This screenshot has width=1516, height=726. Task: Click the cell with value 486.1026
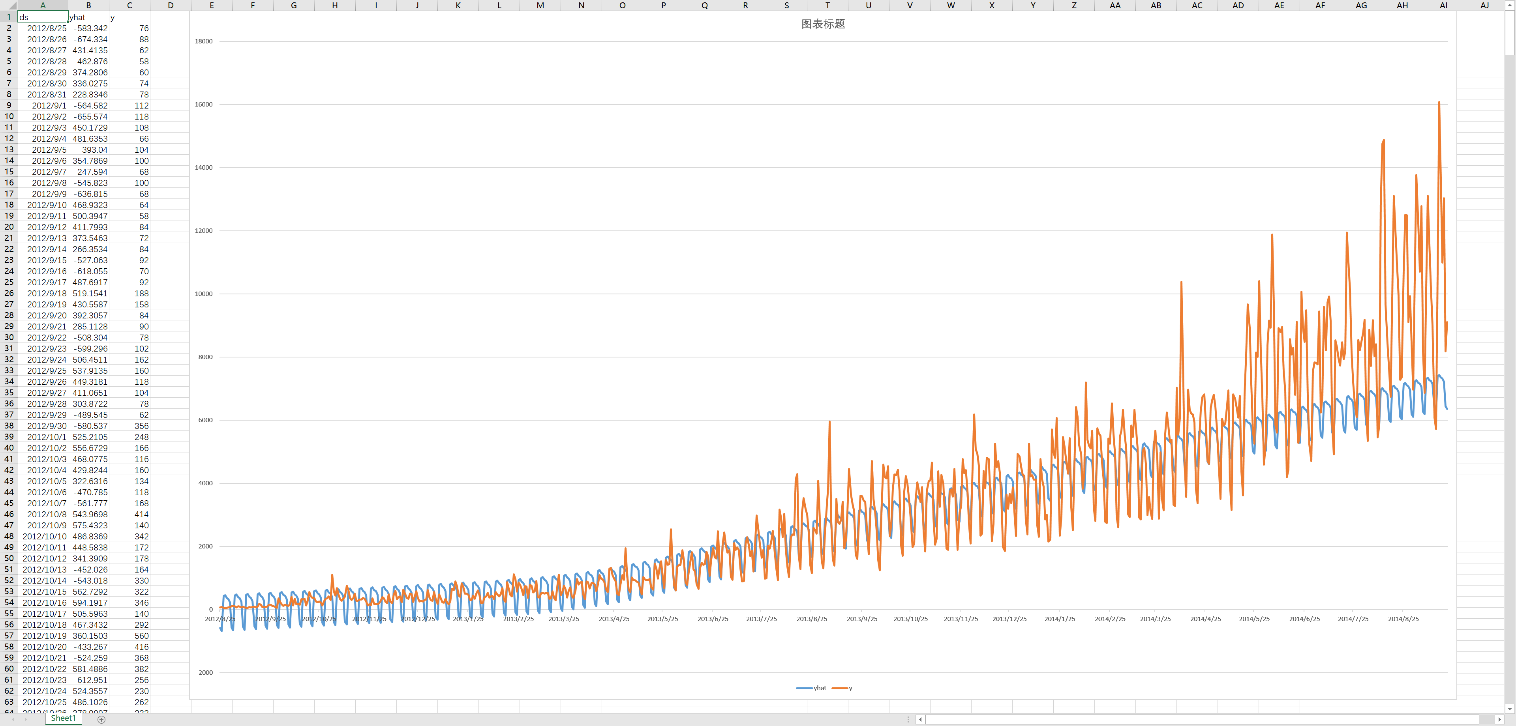pyautogui.click(x=88, y=701)
